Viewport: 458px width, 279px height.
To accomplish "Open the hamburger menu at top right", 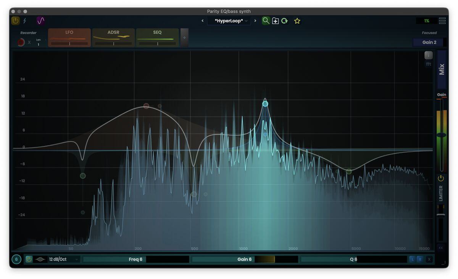I will [x=442, y=21].
